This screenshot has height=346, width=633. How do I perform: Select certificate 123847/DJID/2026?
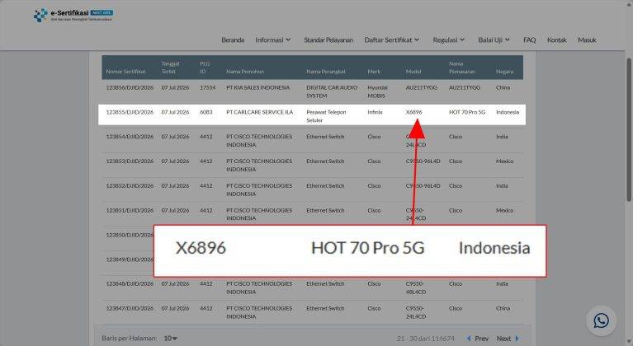(130, 308)
